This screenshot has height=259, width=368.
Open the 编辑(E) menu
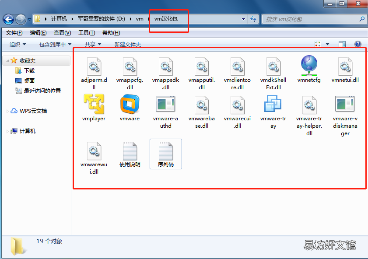(x=38, y=33)
